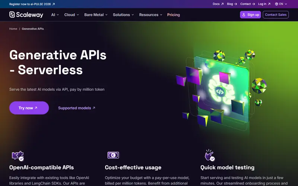Viewport: 298px width, 186px height.
Task: Open the Supported models link
Action: [77, 108]
